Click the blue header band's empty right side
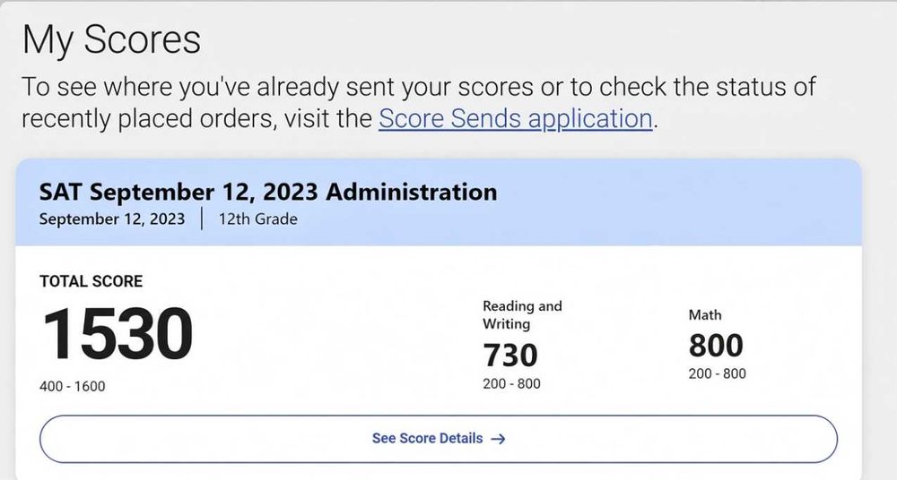The image size is (897, 480). point(681,203)
